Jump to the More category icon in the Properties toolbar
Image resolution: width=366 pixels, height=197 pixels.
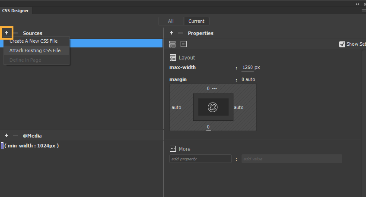click(x=184, y=44)
